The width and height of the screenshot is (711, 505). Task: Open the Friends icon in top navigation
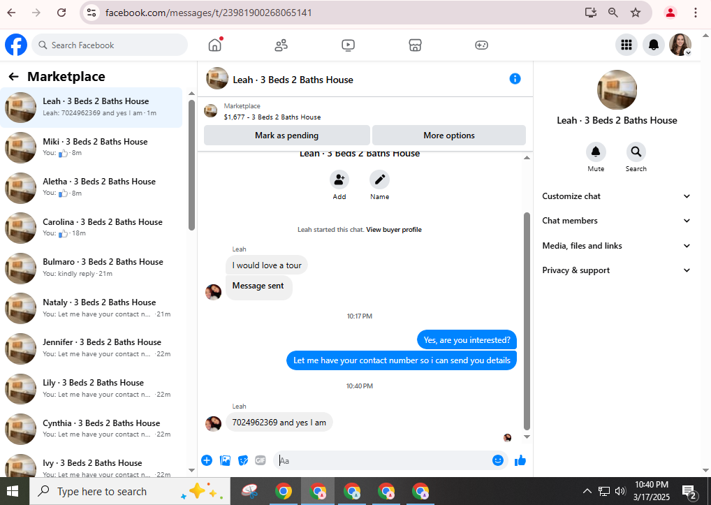281,45
